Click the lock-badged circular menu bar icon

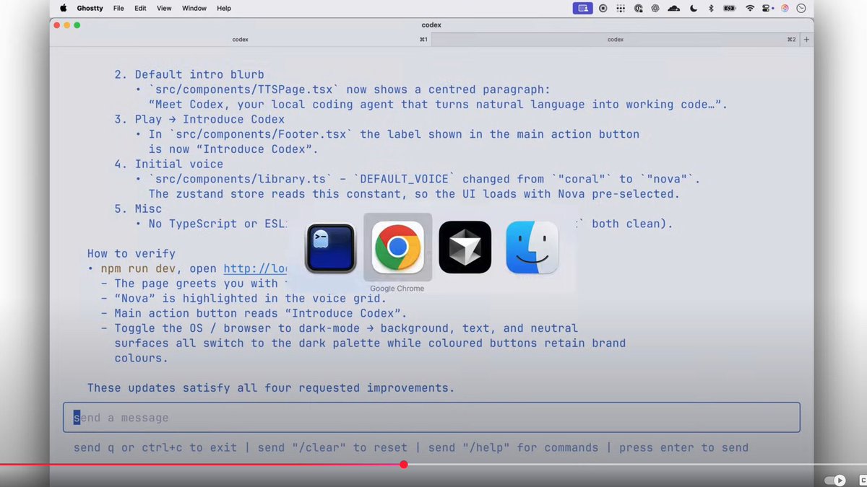pos(639,8)
